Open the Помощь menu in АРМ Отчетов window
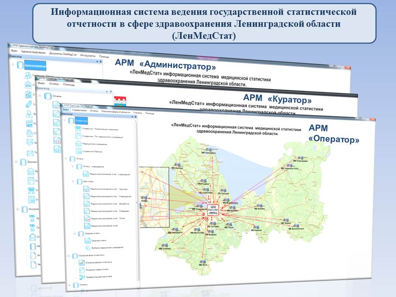The height and width of the screenshot is (297, 396). 69,84
